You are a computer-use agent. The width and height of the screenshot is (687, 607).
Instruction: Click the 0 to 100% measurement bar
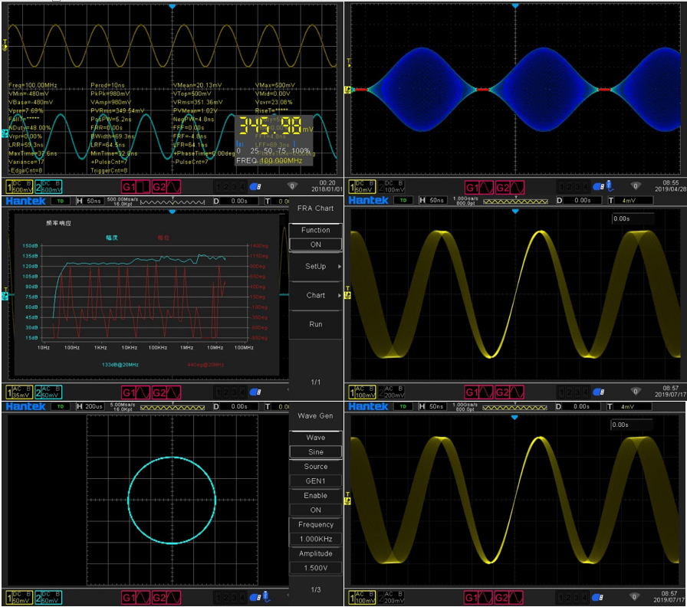coord(274,151)
